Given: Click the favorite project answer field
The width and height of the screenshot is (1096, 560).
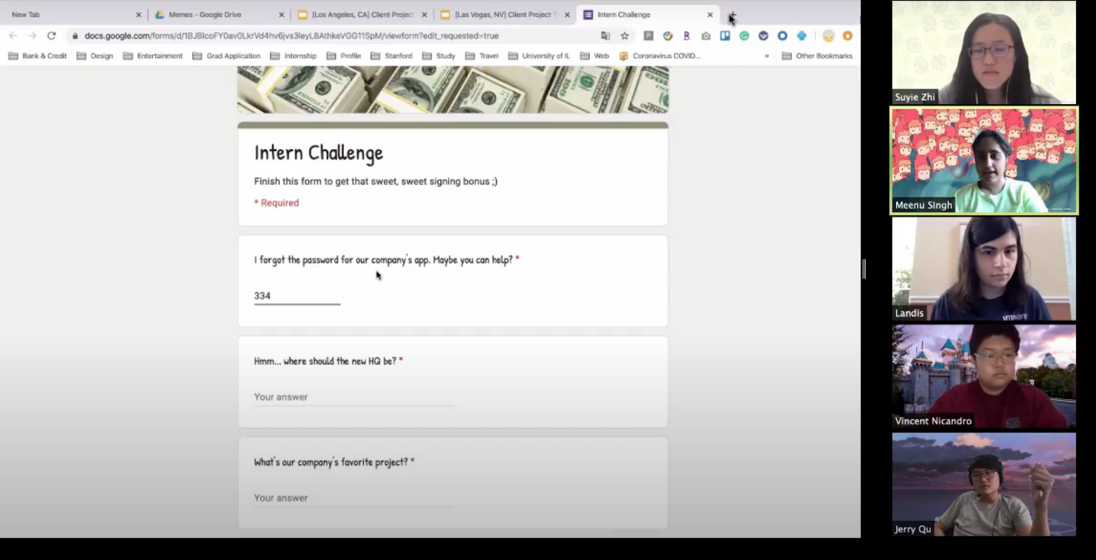Looking at the screenshot, I should (353, 498).
